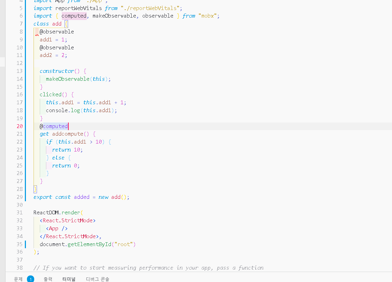This screenshot has width=392, height=282.
Task: Click "if (this.add1 > 10)" condition
Action: pos(75,142)
